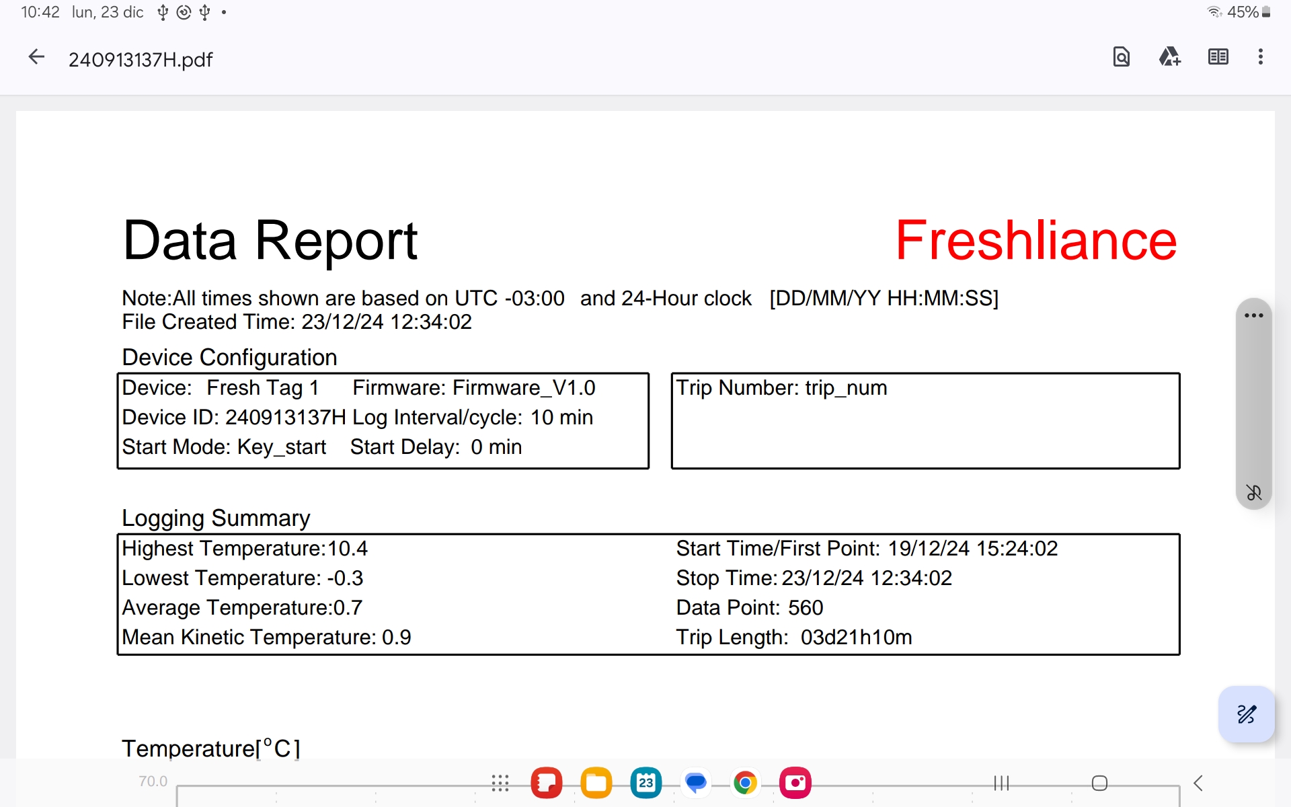Select Device ID: 240913137H text
This screenshot has height=807, width=1291.
234,418
